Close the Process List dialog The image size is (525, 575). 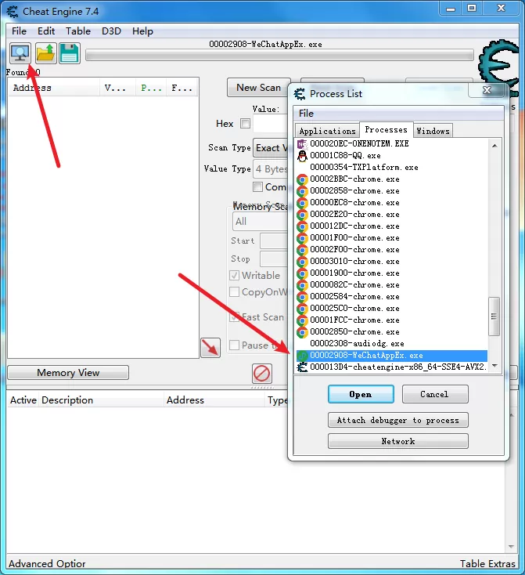tap(487, 90)
